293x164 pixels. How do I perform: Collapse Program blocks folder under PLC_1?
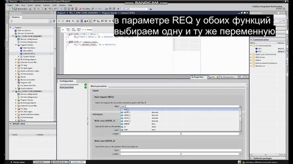tap(16, 45)
